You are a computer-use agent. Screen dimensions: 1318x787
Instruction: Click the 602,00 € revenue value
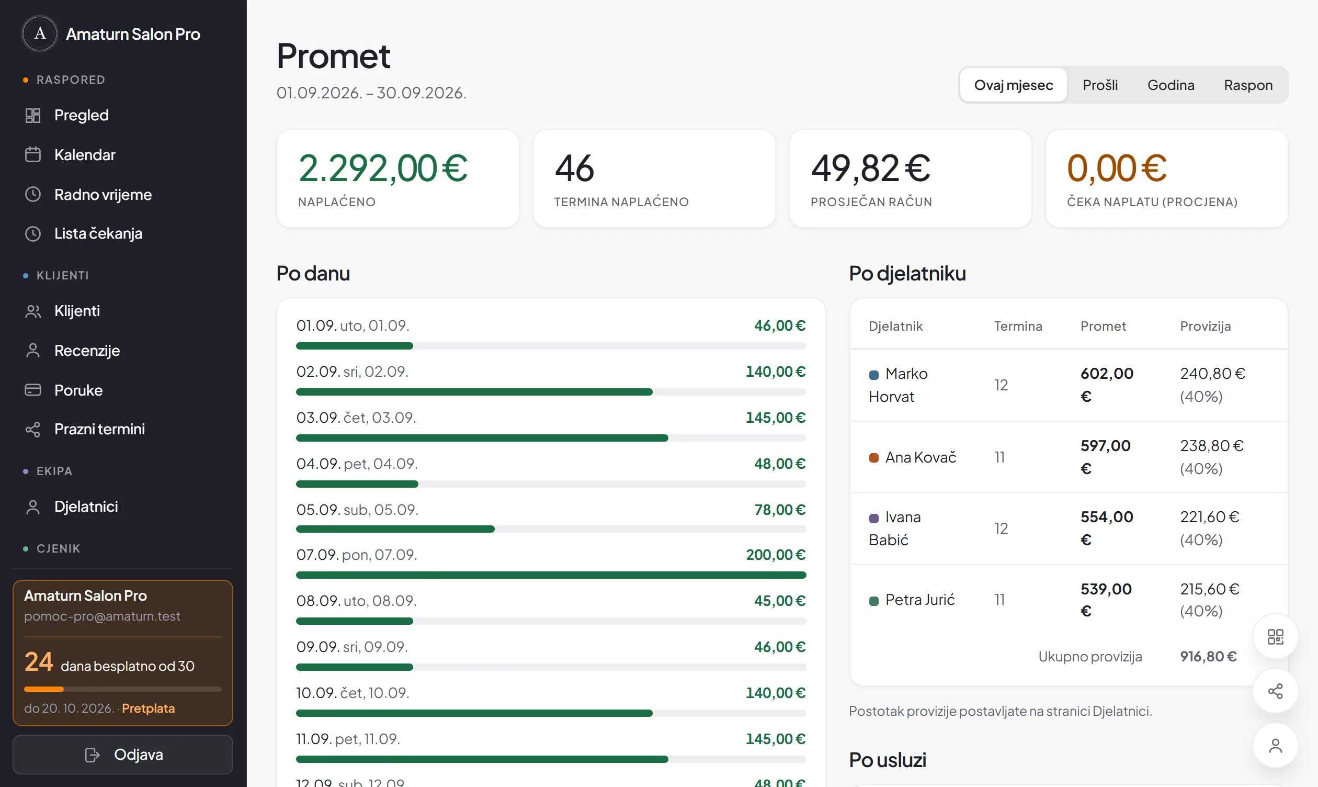1107,385
